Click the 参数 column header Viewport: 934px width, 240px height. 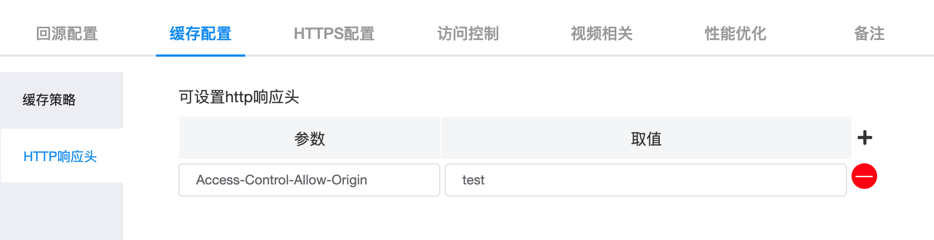click(309, 138)
